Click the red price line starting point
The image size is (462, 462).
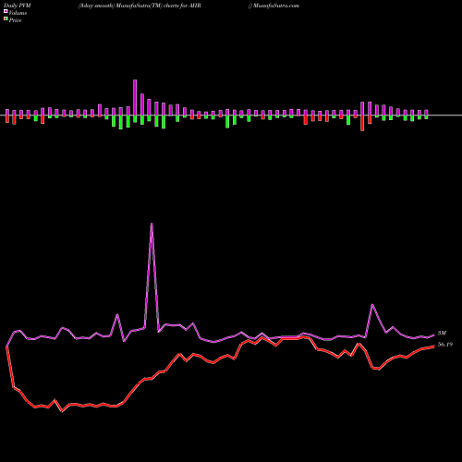6,347
